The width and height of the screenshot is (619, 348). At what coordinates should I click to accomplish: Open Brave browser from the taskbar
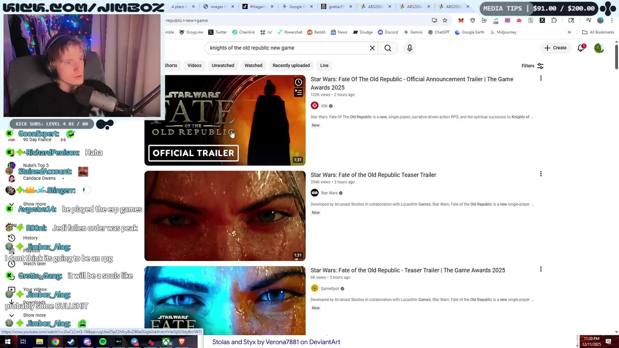click(182, 342)
